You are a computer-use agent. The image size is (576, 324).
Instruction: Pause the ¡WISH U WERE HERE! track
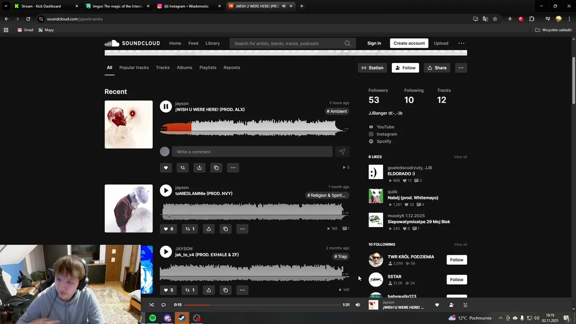coord(166,107)
